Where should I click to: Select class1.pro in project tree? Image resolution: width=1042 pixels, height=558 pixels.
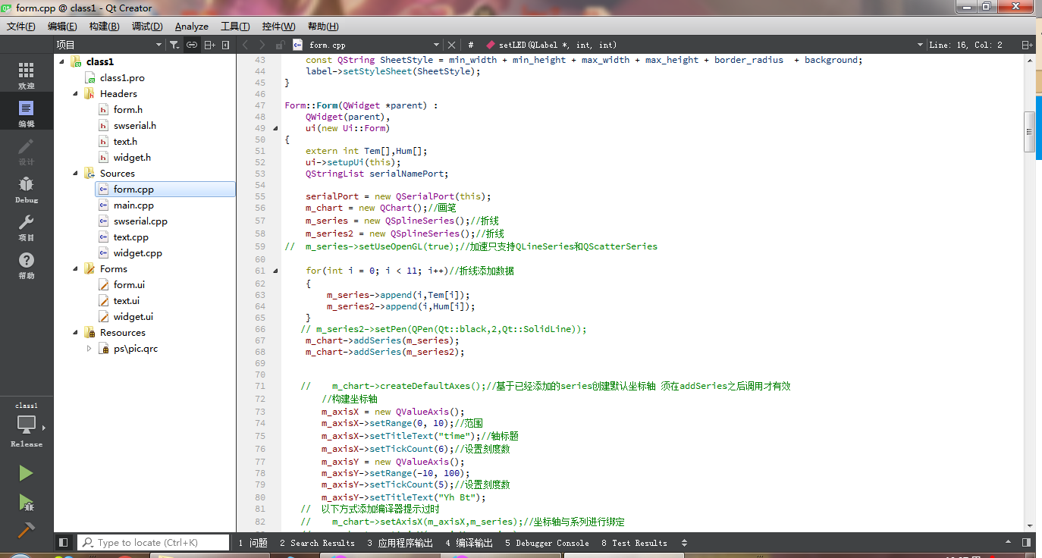click(122, 78)
